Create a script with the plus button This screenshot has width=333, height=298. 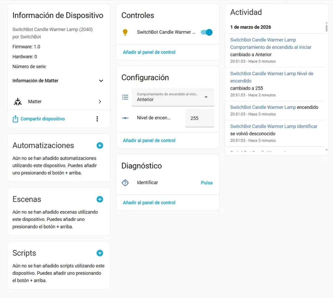[100, 253]
